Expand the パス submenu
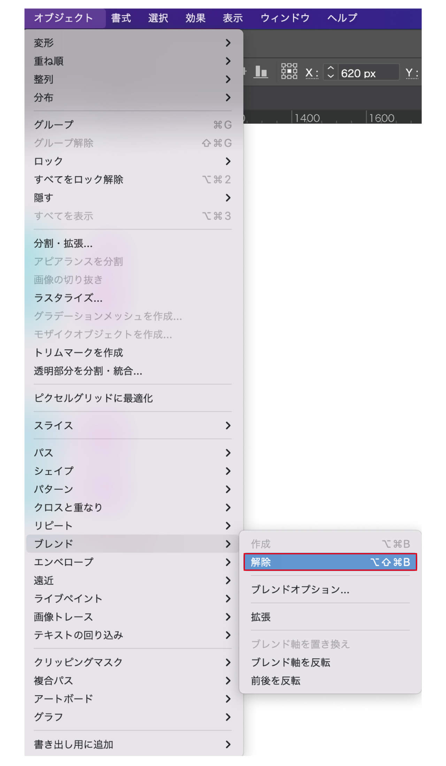The width and height of the screenshot is (446, 766). (x=132, y=453)
